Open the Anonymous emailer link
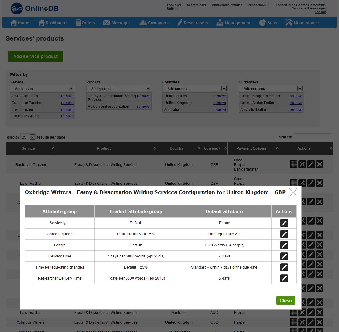The width and height of the screenshot is (339, 332). (227, 5)
